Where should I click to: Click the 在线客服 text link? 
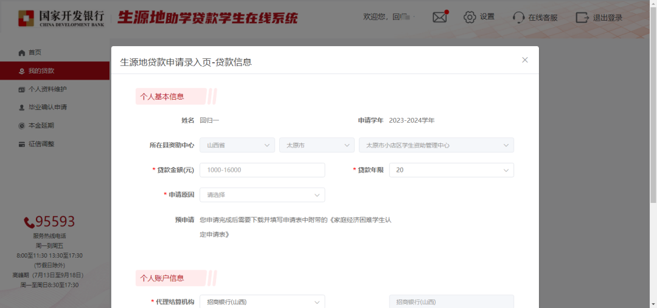[543, 18]
